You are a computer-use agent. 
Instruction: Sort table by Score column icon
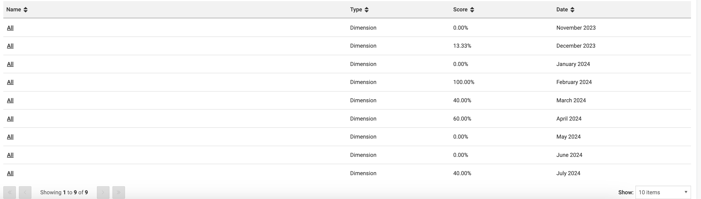(472, 10)
